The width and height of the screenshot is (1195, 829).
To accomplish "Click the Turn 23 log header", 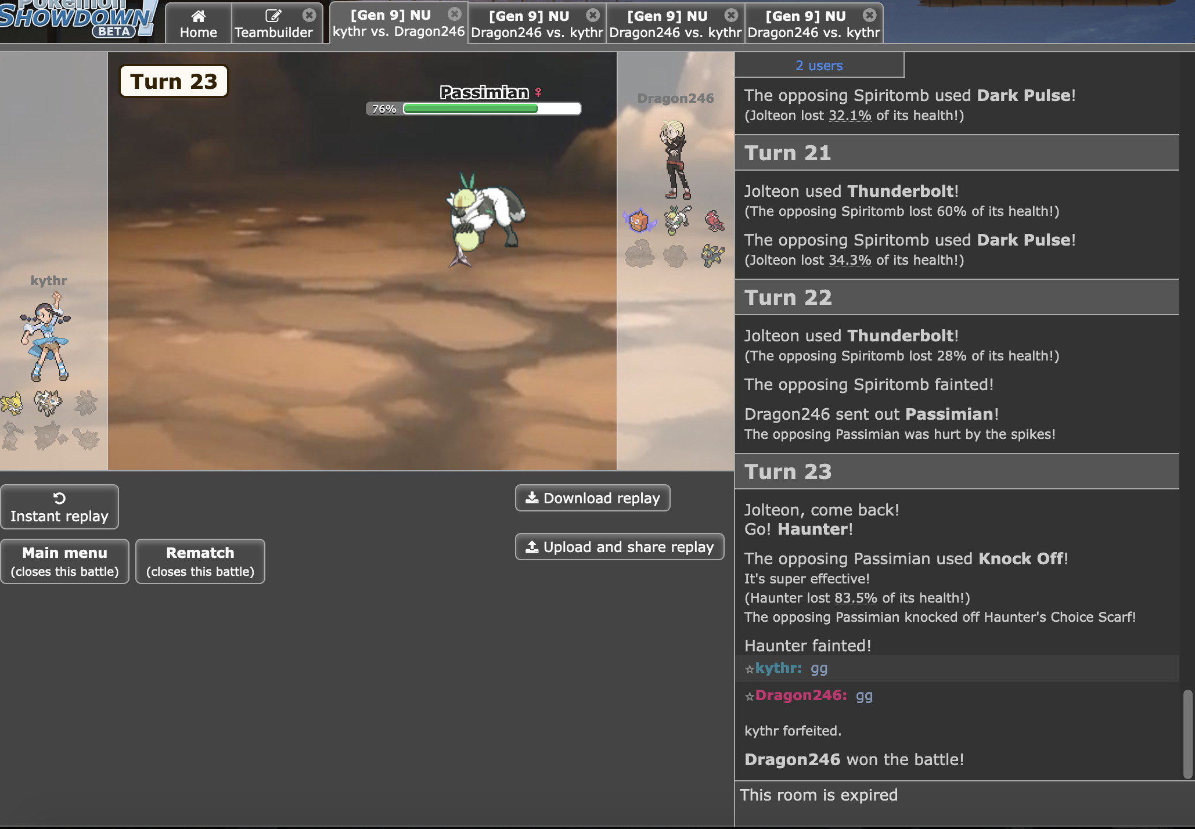I will click(956, 471).
